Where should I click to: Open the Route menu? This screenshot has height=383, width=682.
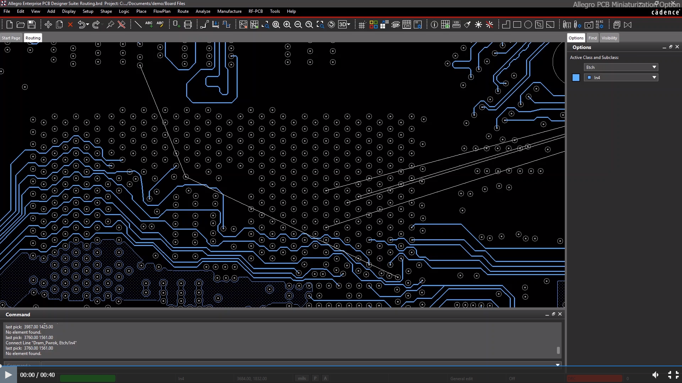point(183,11)
